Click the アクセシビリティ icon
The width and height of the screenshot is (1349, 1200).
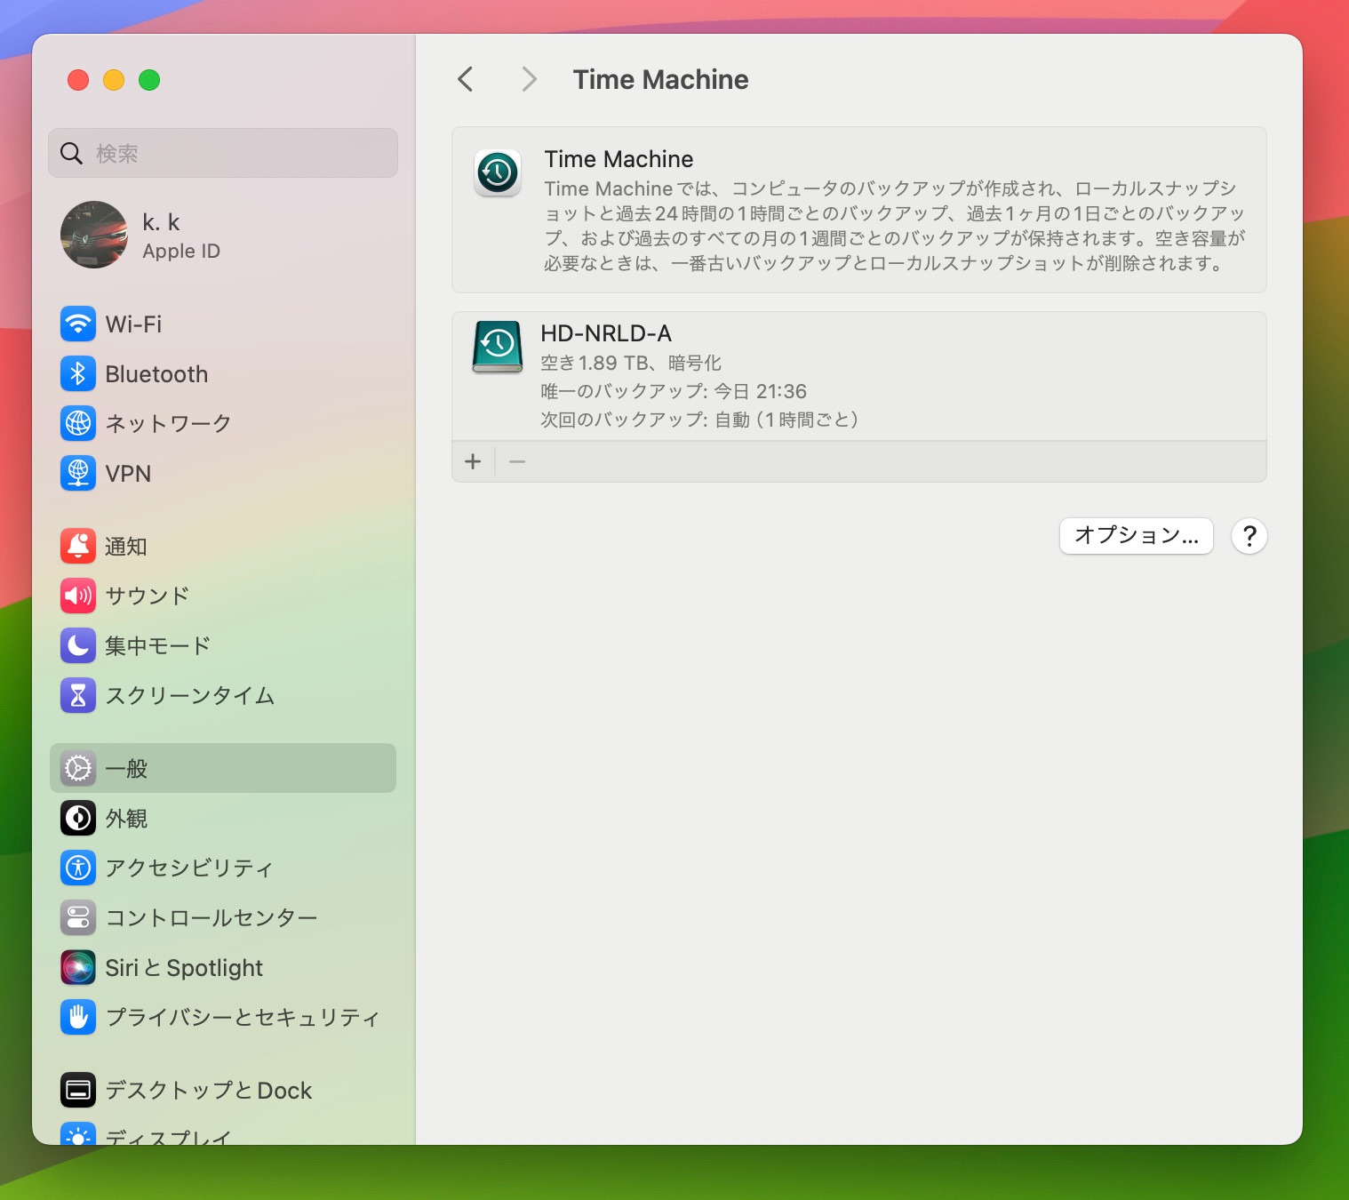click(x=78, y=868)
